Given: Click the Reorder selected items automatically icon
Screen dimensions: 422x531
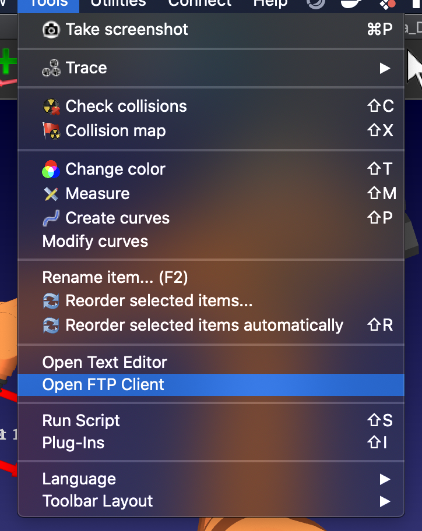Looking at the screenshot, I should point(51,325).
